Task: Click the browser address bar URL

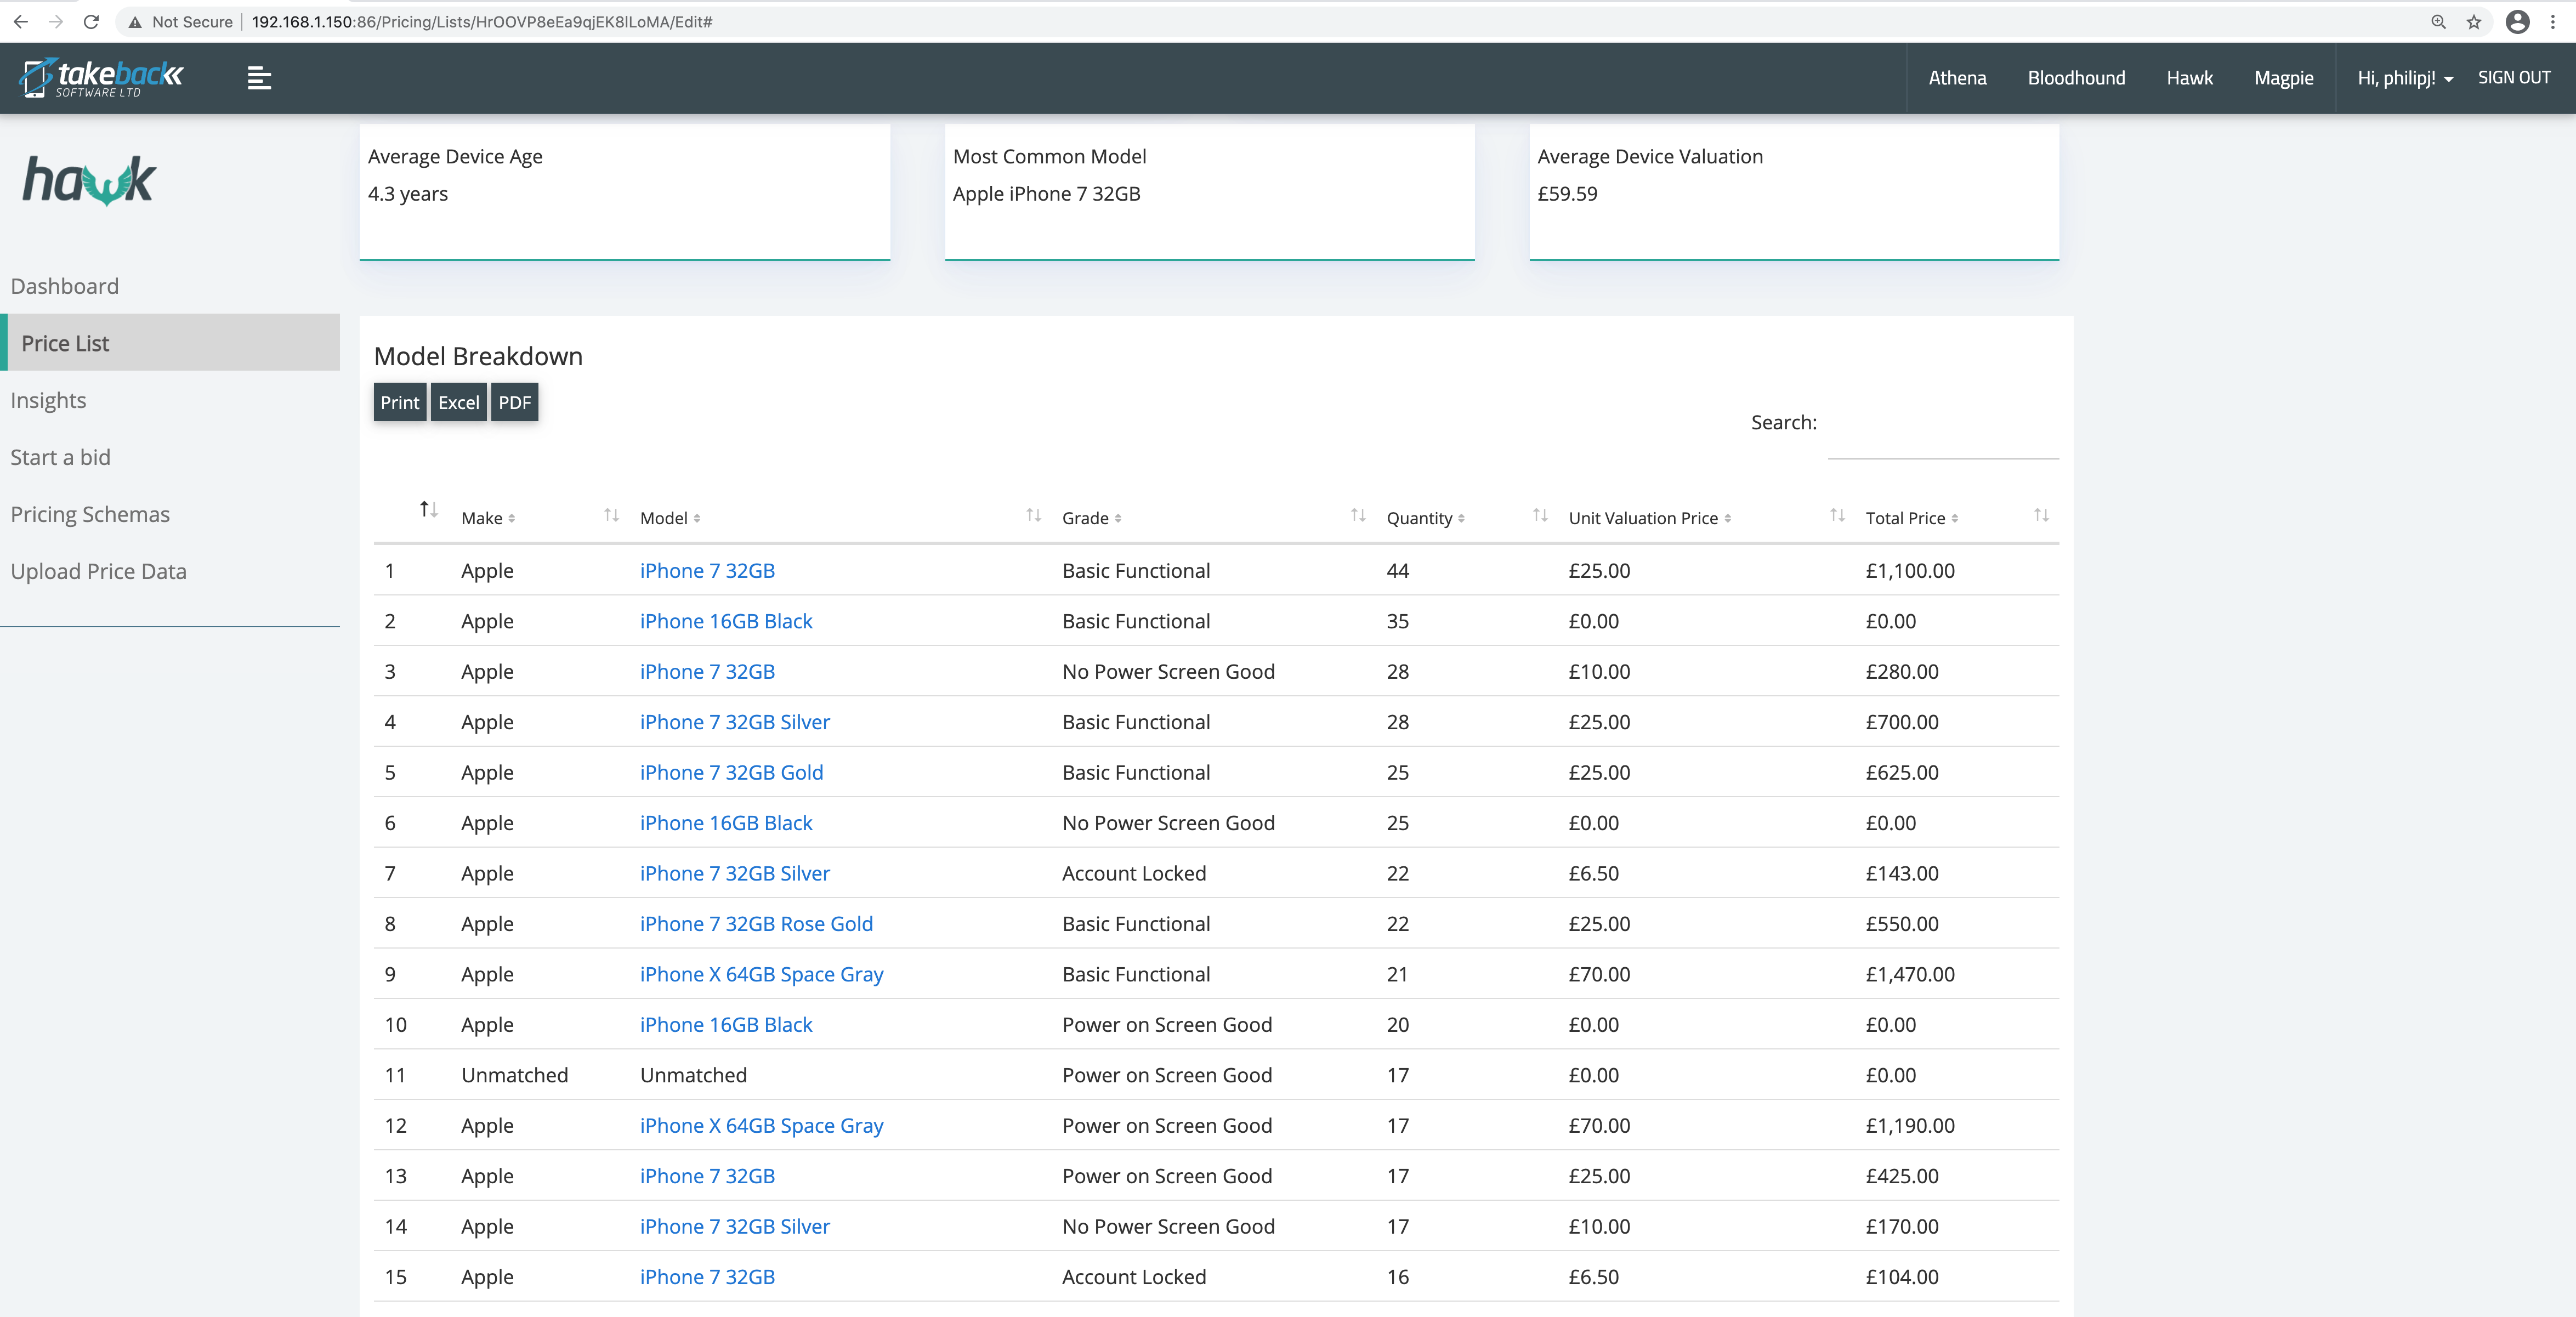Action: [482, 22]
